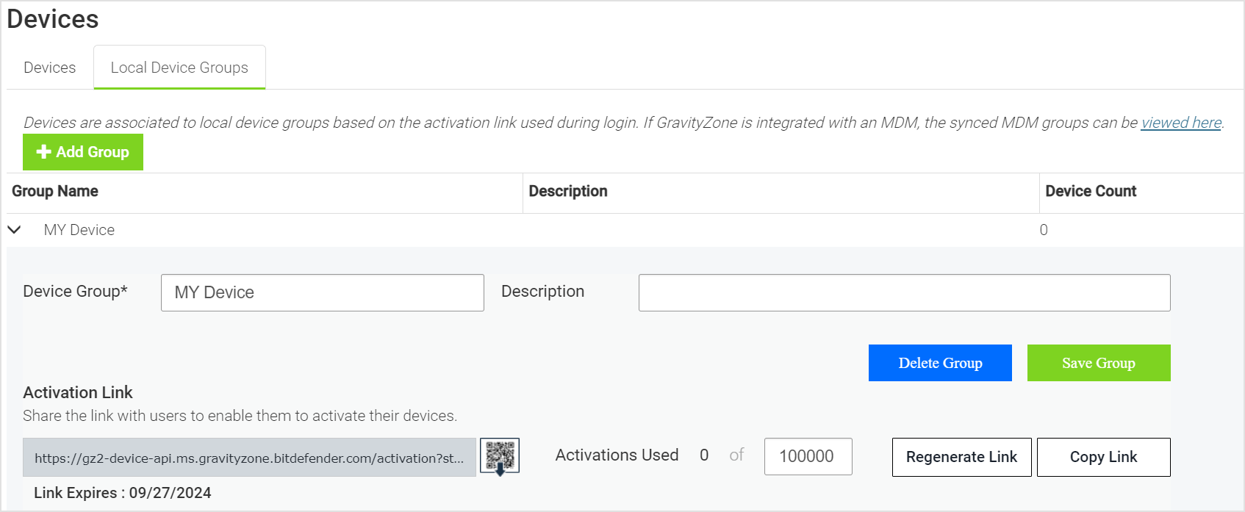1245x512 pixels.
Task: Click the Device Count column header
Action: 1091,192
